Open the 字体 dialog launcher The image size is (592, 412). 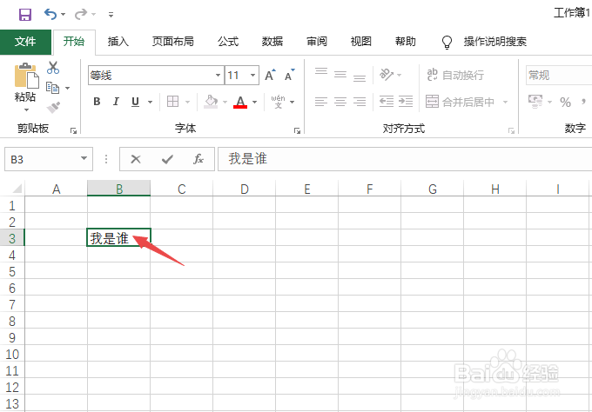coord(297,130)
